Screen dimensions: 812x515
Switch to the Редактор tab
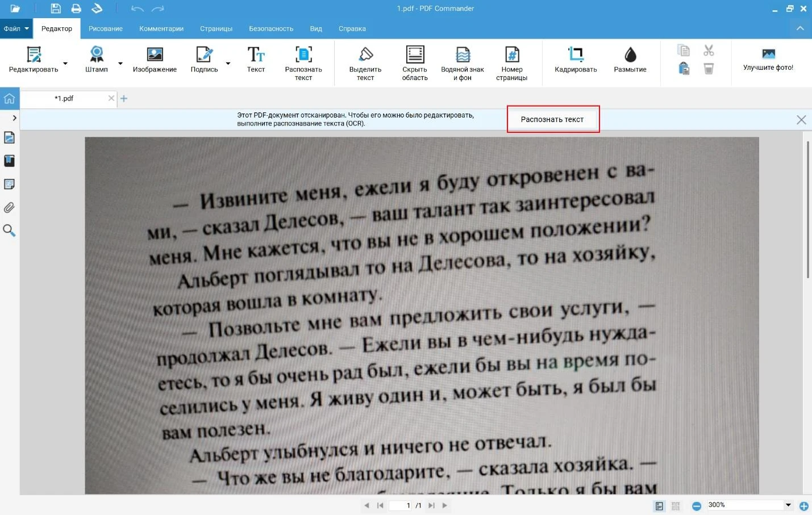57,28
